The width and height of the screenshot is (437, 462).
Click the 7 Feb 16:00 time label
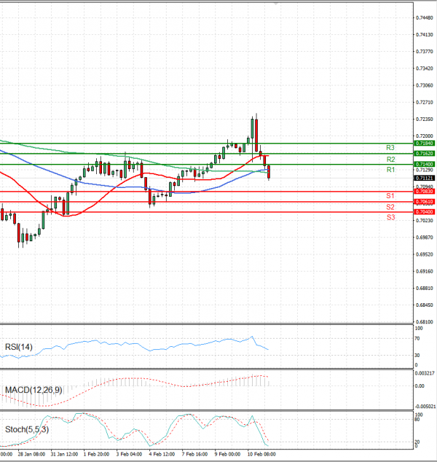[x=194, y=454]
